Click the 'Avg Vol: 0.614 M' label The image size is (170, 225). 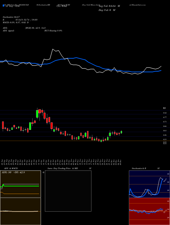pyautogui.click(x=109, y=6)
